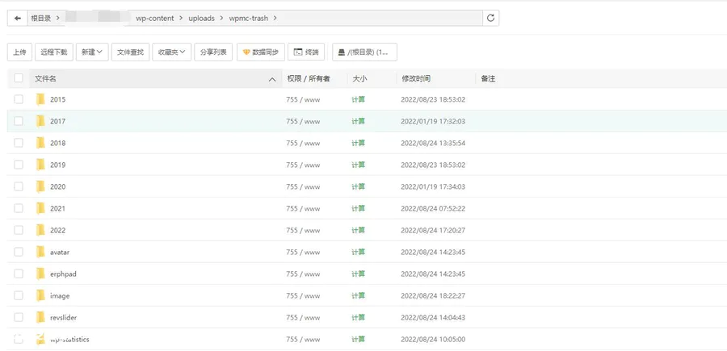
Task: Calculate size of wp-statistics via 计算
Action: (359, 339)
